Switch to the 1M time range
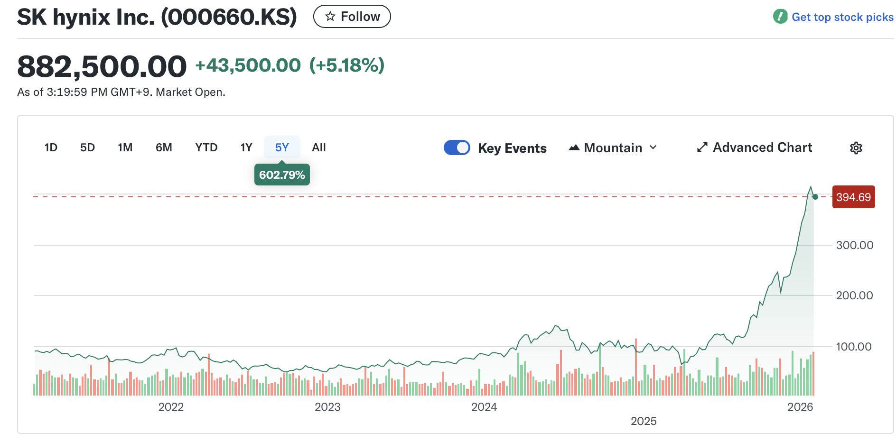The image size is (896, 443). click(125, 148)
